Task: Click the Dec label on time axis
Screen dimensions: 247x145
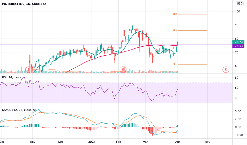Action: click(61, 142)
